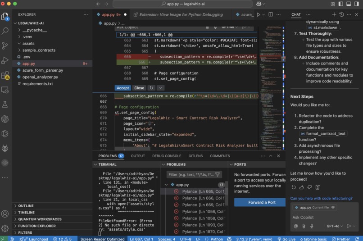Give thumbs down to chat response
The image size is (363, 241).
tap(309, 187)
